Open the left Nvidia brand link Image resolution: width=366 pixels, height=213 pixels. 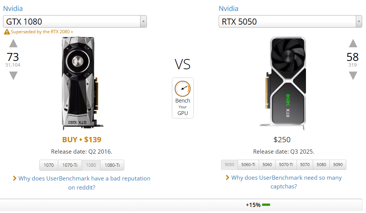(13, 9)
